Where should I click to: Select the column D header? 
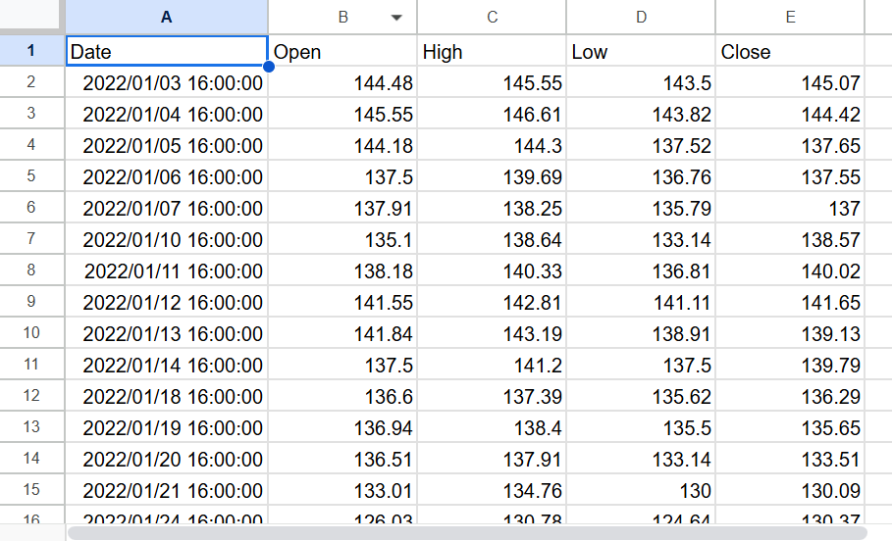point(641,18)
